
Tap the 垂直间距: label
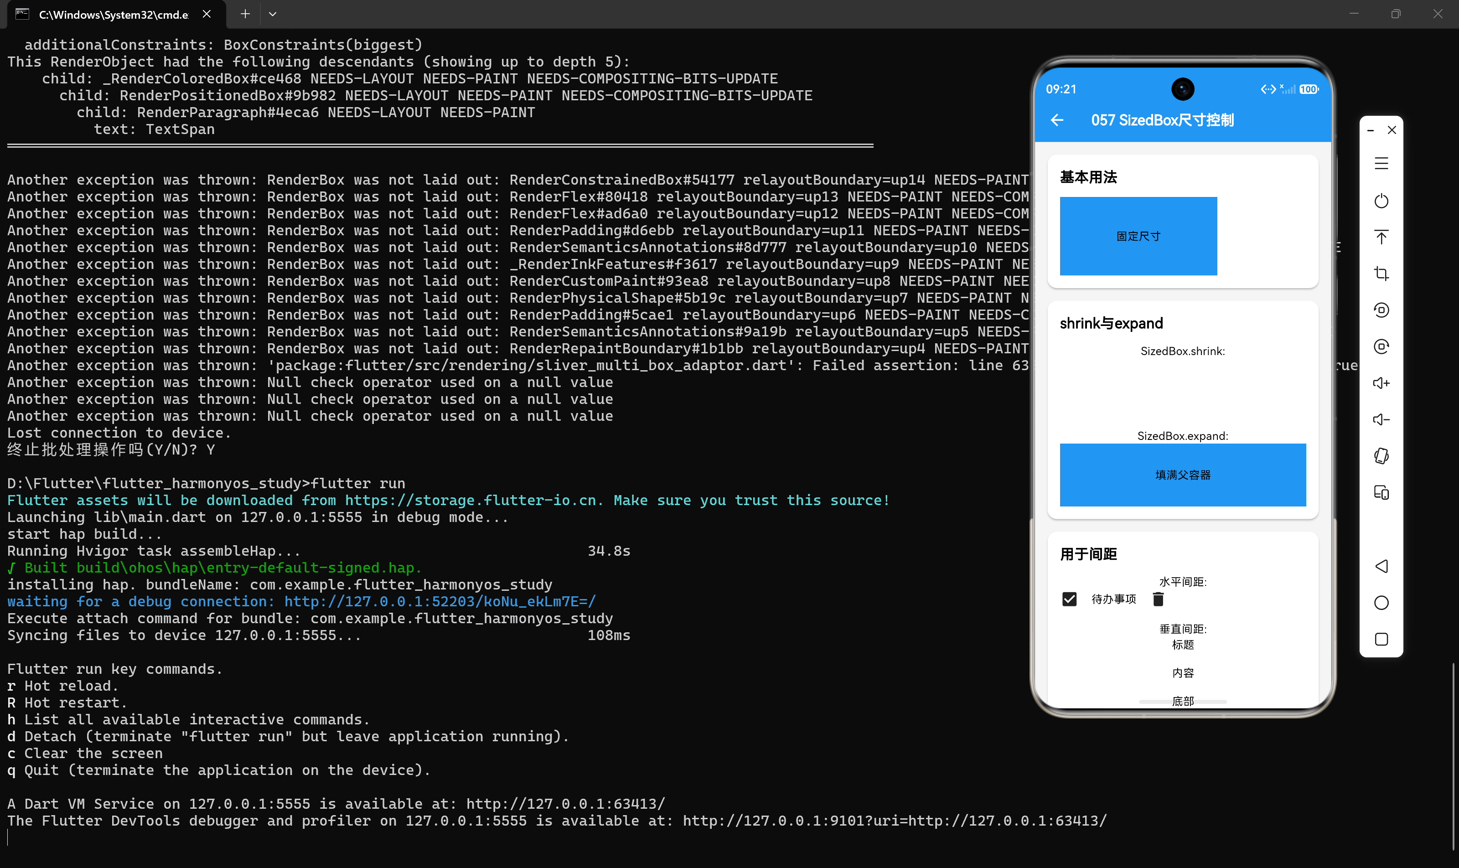[x=1182, y=629]
